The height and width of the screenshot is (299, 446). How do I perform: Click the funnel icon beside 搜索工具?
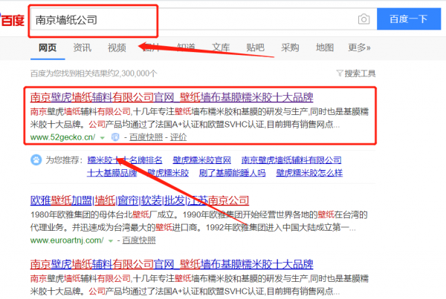pos(340,73)
